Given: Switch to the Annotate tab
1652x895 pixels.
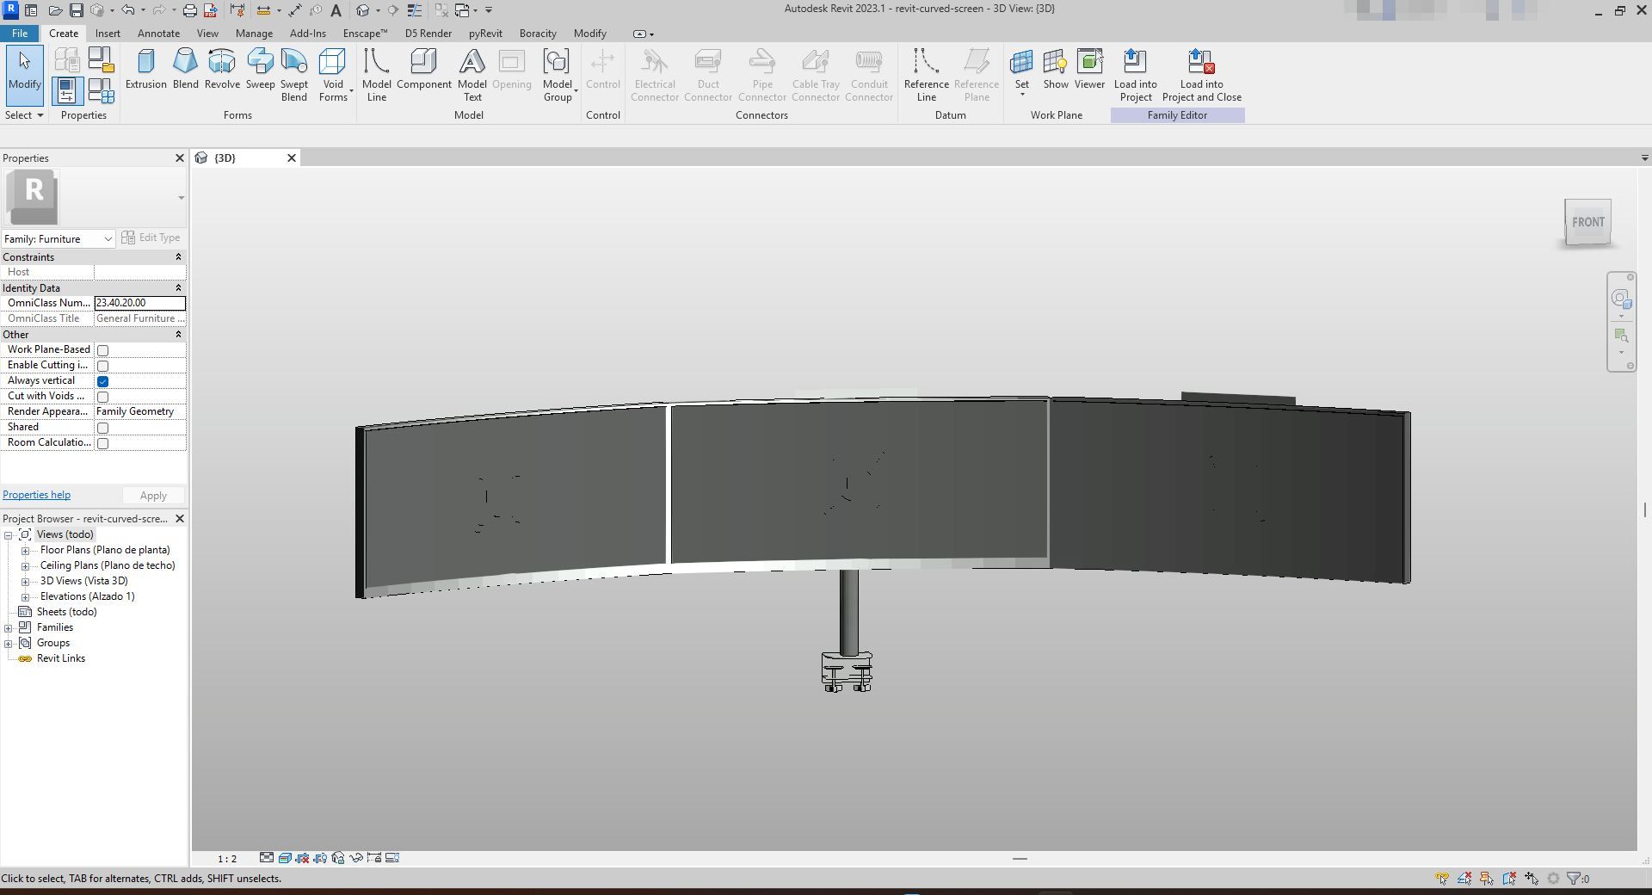Looking at the screenshot, I should 158,34.
